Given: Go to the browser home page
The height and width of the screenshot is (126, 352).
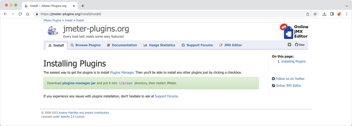Looking at the screenshot, I should pyautogui.click(x=28, y=14).
